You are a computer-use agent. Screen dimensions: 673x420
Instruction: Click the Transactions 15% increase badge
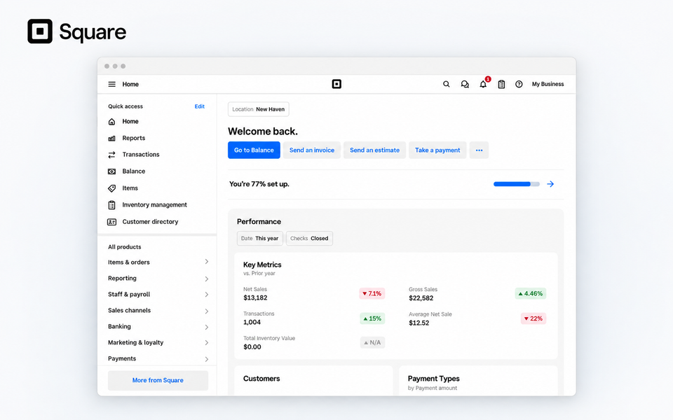(372, 318)
